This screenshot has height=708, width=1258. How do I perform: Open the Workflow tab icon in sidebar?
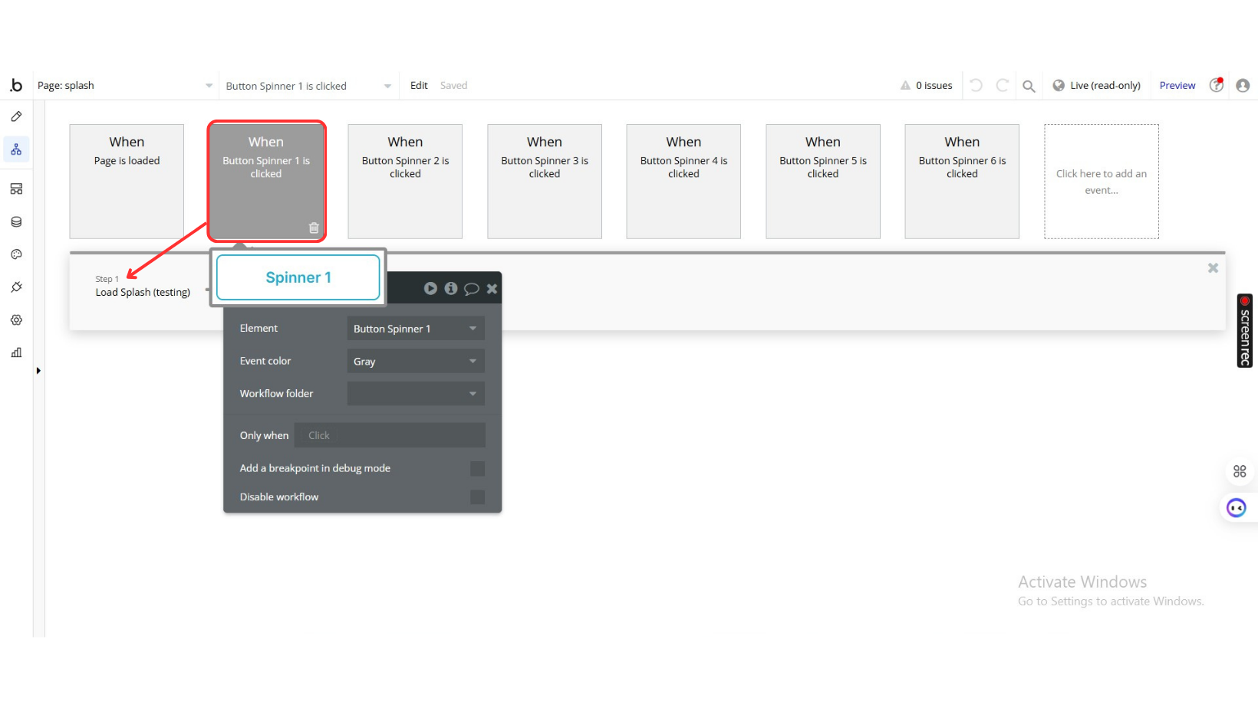pyautogui.click(x=16, y=149)
